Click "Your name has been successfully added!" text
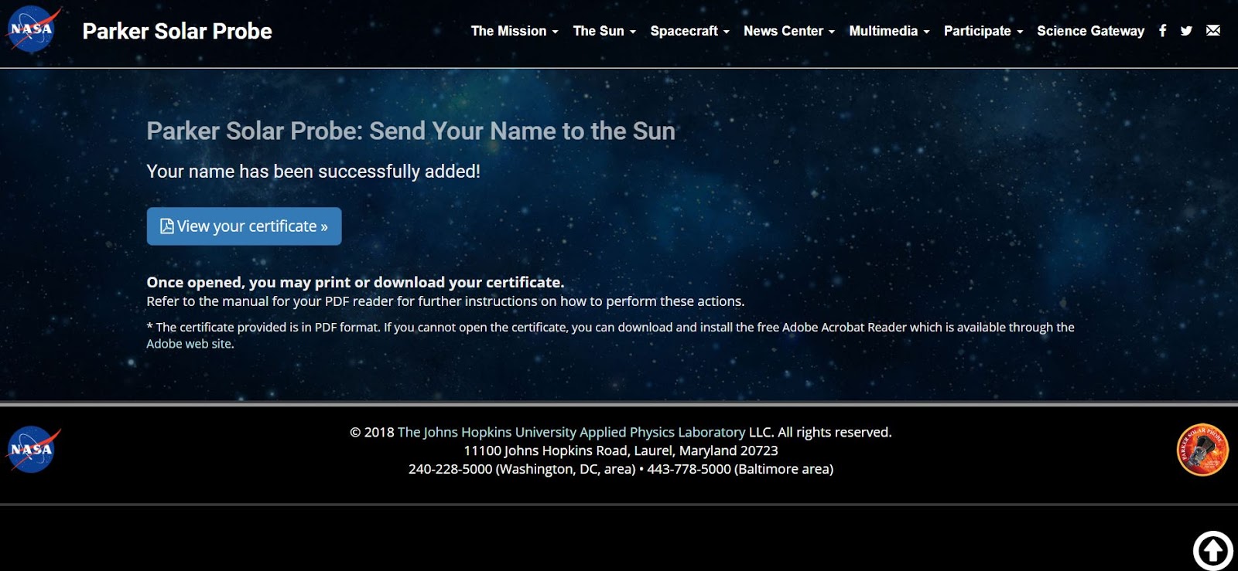 (x=313, y=172)
